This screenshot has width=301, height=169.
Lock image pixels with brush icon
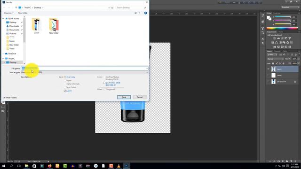point(277,63)
